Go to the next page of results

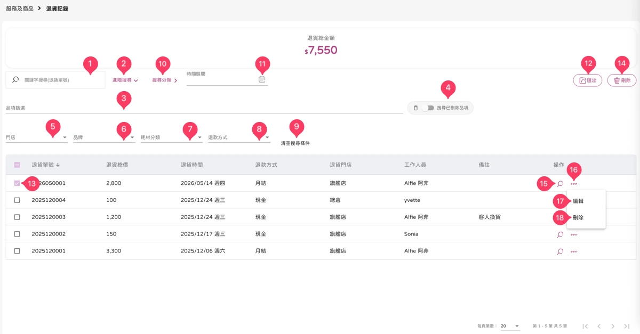coord(613,326)
